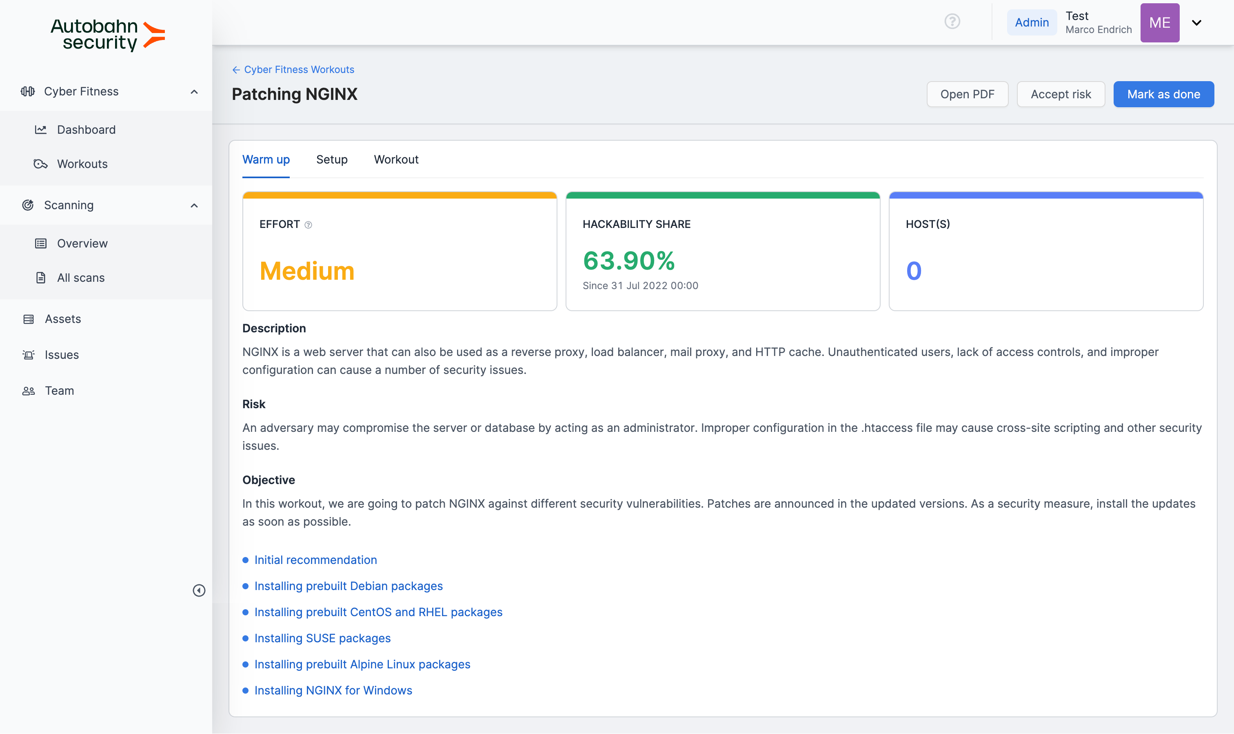Image resolution: width=1234 pixels, height=734 pixels.
Task: Navigate to Team page
Action: 60,391
